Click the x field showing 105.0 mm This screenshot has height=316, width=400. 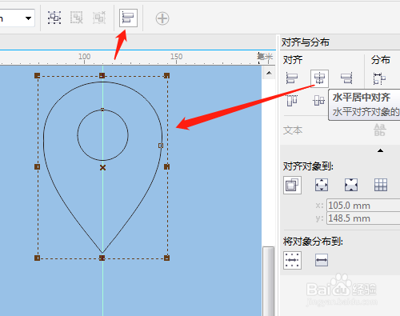coord(363,206)
